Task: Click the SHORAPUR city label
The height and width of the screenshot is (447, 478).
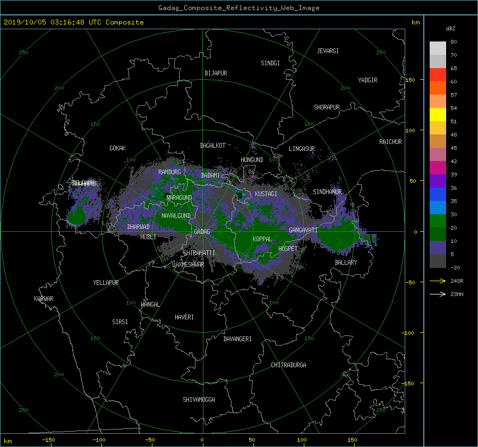Action: pyautogui.click(x=327, y=107)
